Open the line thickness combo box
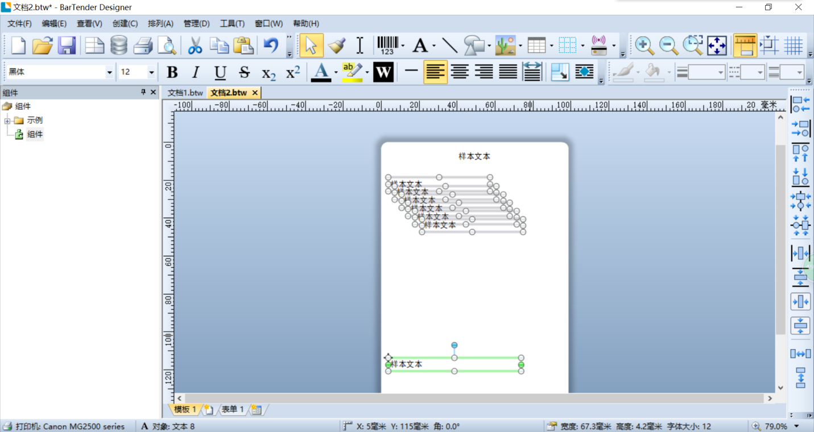Image resolution: width=814 pixels, height=432 pixels. coord(700,72)
